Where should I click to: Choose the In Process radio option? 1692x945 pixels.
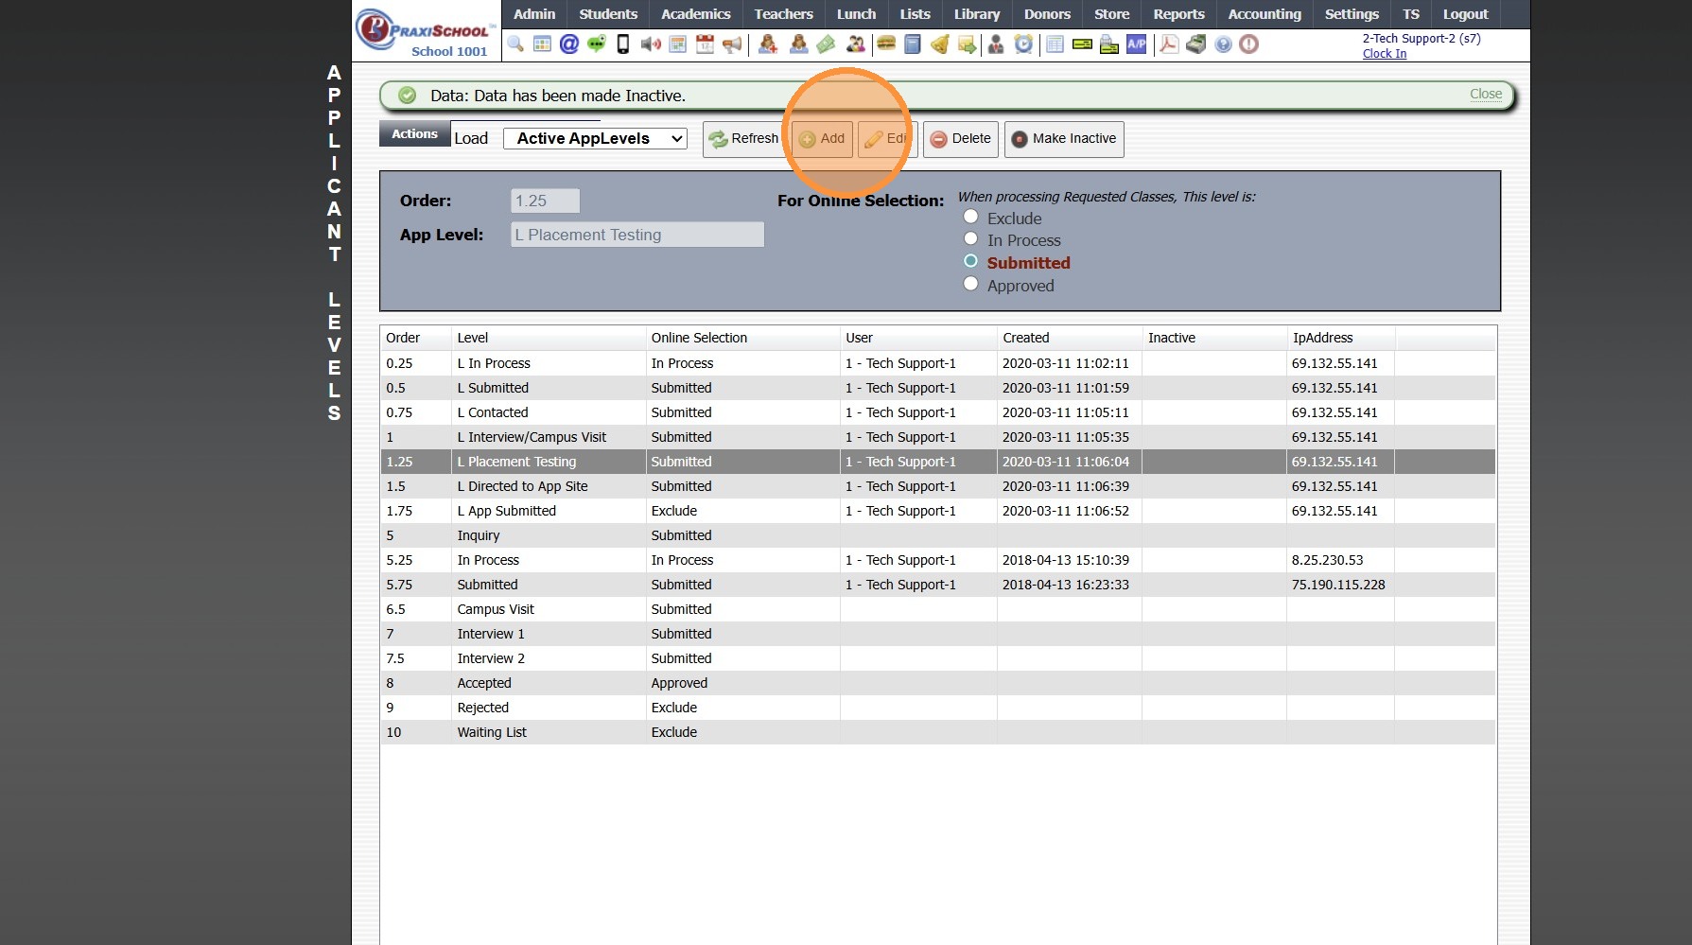[x=970, y=239]
